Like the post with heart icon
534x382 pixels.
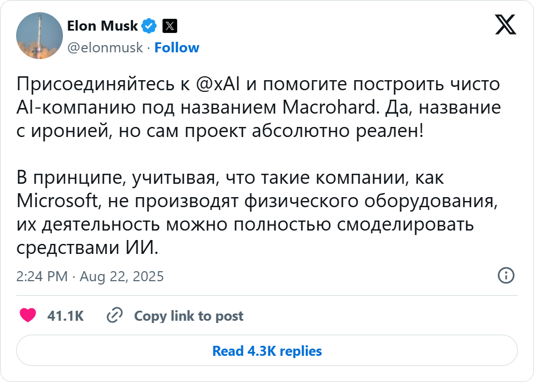coord(28,316)
